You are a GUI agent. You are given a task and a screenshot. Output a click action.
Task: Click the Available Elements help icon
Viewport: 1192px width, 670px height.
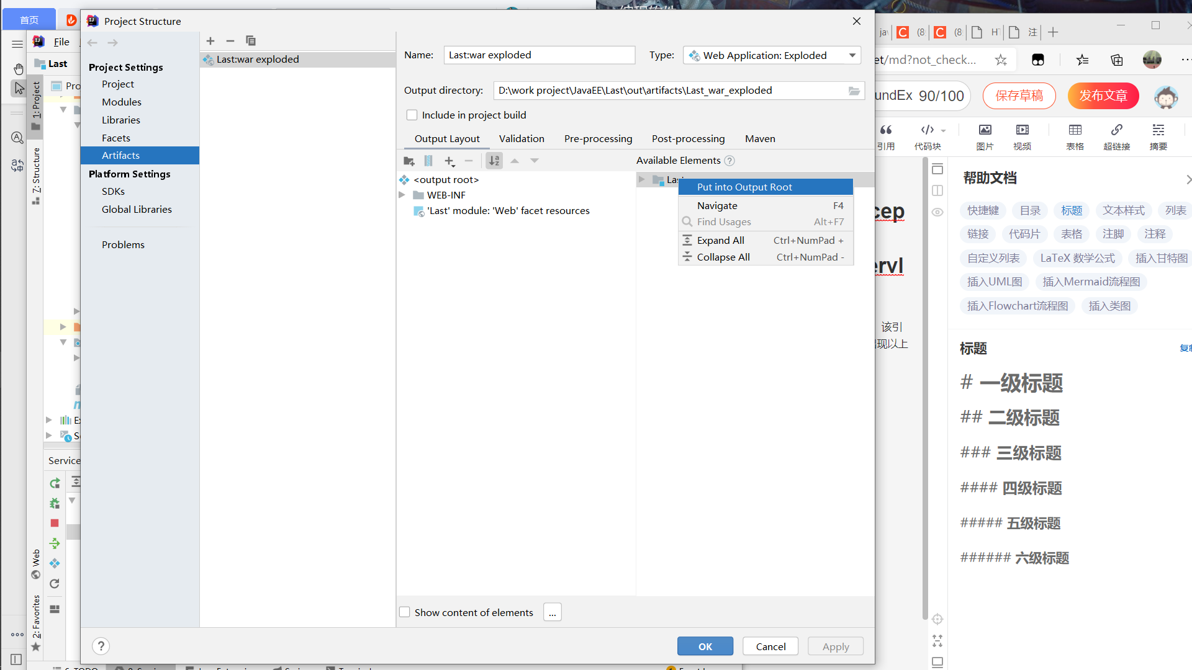729,161
